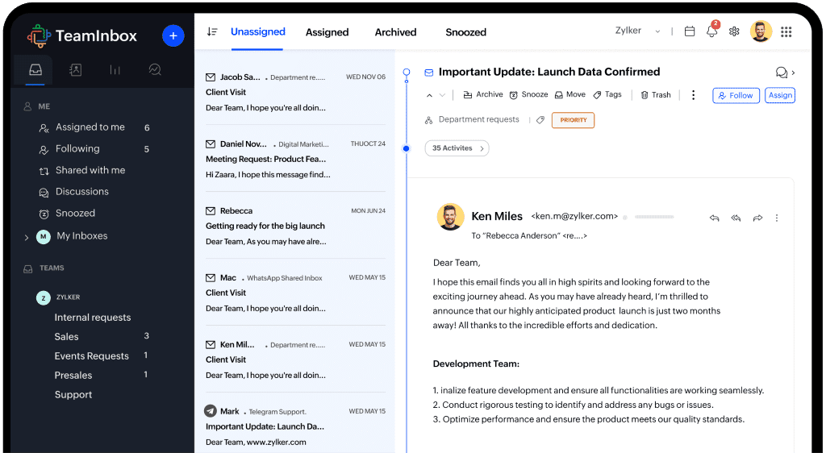Open Department requests inbox link
The image size is (826, 453).
478,119
